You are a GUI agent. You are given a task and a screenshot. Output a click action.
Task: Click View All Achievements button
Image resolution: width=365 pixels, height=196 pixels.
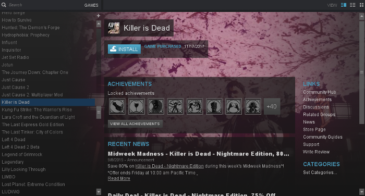click(135, 124)
